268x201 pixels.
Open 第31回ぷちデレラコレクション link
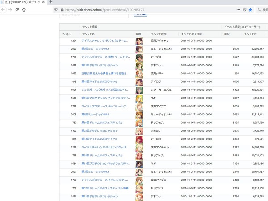click(x=100, y=197)
